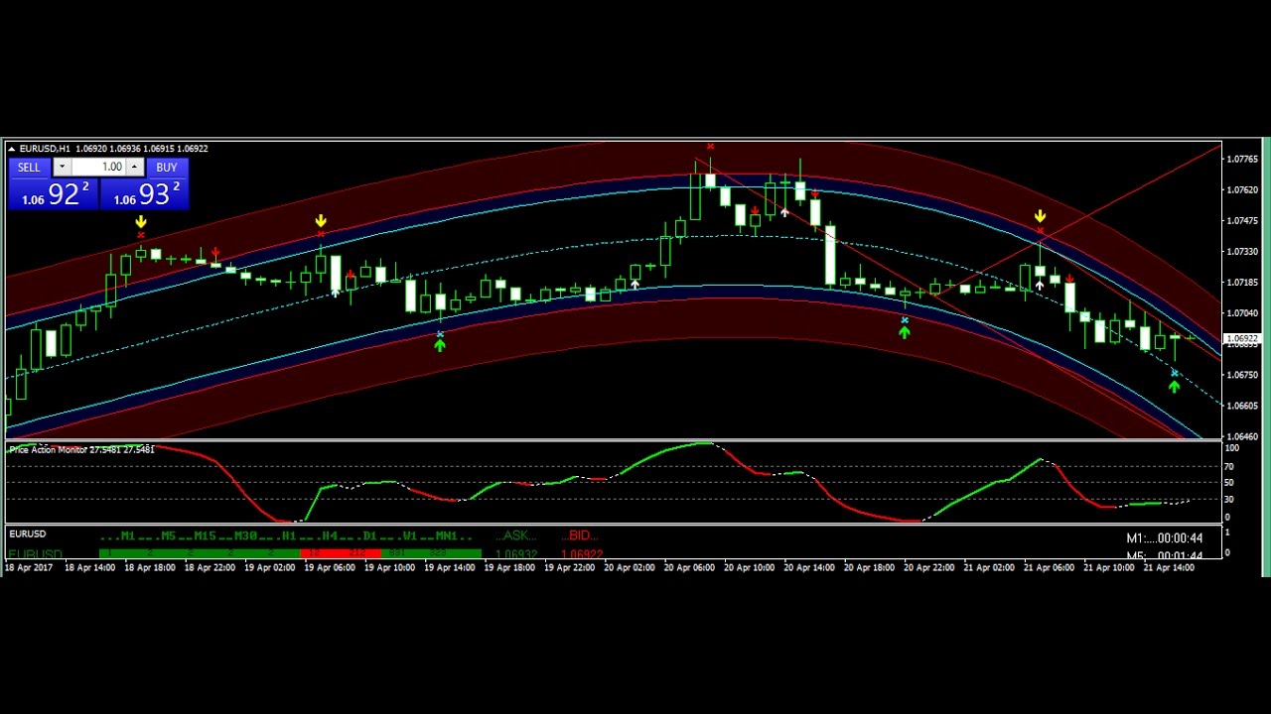The width and height of the screenshot is (1271, 714).
Task: Collapse one-click trading panel triangle beside EURUSD,H1
Action: (x=12, y=149)
